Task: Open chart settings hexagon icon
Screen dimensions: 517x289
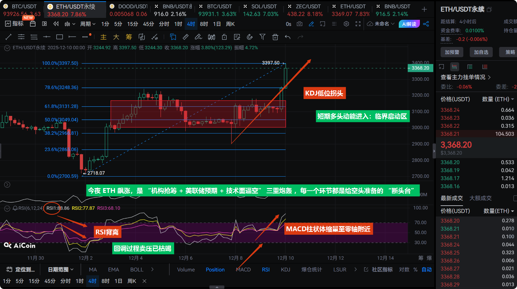Action: click(346, 24)
